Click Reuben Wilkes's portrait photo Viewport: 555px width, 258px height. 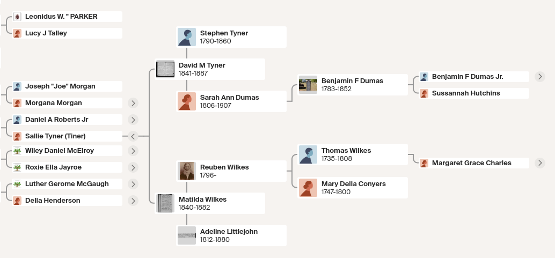187,171
